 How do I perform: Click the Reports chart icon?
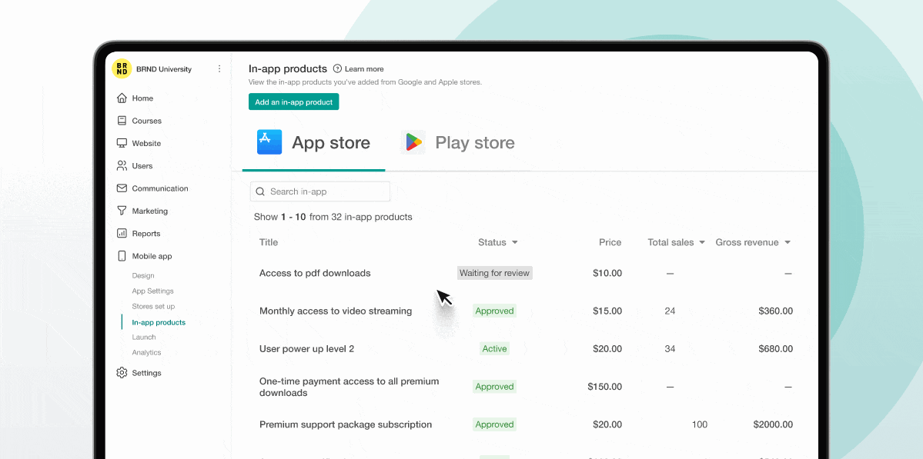122,234
